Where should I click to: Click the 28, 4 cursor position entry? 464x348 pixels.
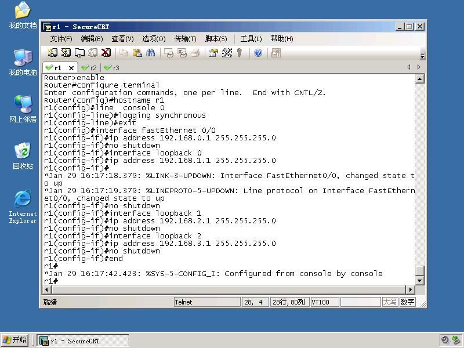click(x=255, y=302)
